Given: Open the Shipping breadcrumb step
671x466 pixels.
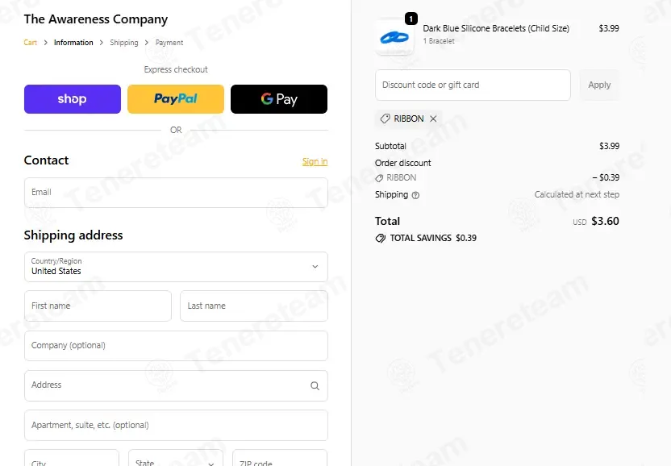Looking at the screenshot, I should (x=124, y=43).
